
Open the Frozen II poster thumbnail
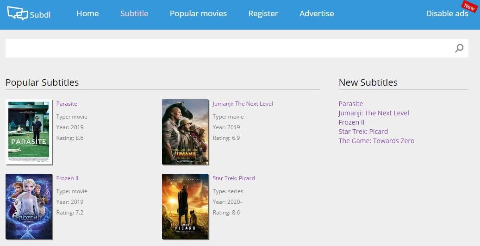29,207
